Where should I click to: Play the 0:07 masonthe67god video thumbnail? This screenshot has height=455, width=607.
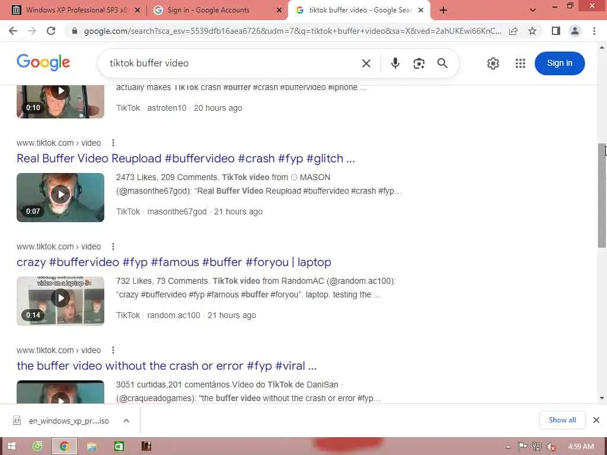coord(60,197)
